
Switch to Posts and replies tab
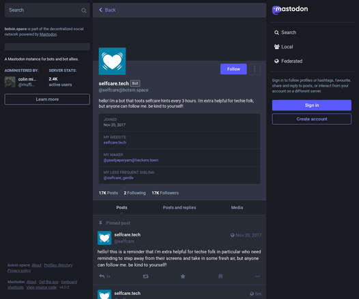[x=179, y=208]
